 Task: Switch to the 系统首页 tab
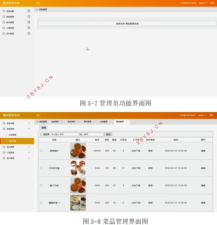[55, 122]
